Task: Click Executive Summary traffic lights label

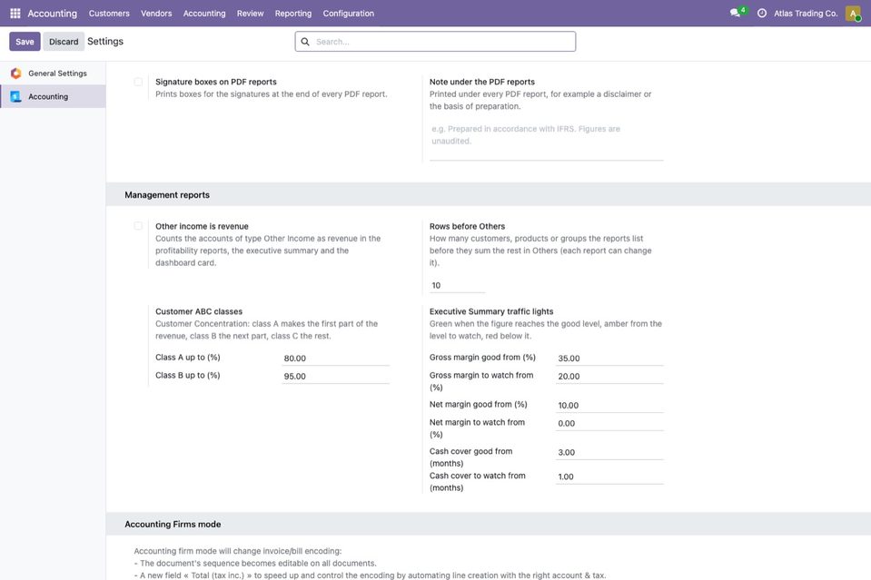Action: click(x=491, y=311)
